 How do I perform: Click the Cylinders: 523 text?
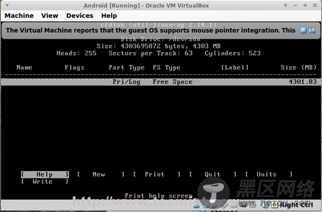[x=232, y=53]
